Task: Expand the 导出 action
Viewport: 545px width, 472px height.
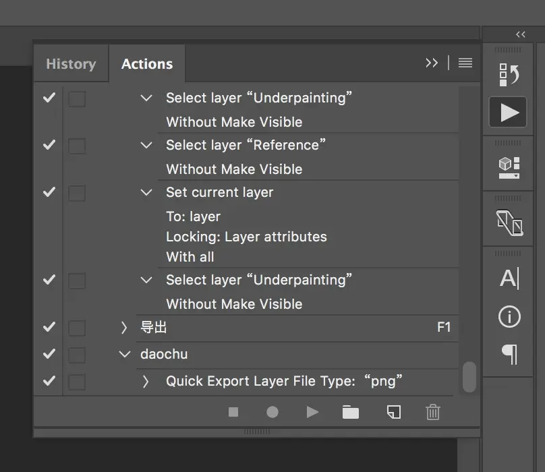Action: [x=124, y=328]
